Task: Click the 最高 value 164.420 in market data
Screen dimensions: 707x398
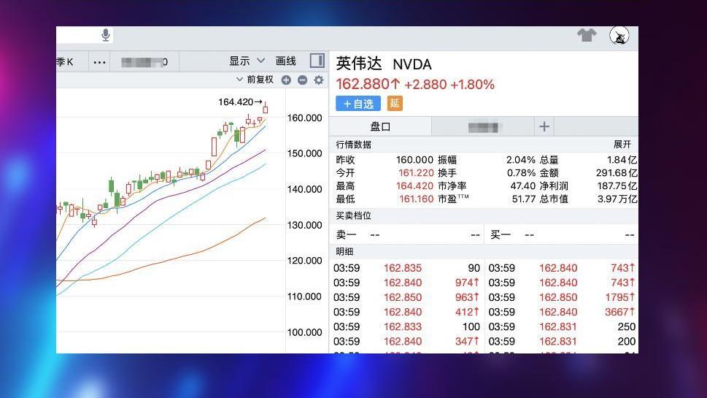Action: tap(414, 186)
